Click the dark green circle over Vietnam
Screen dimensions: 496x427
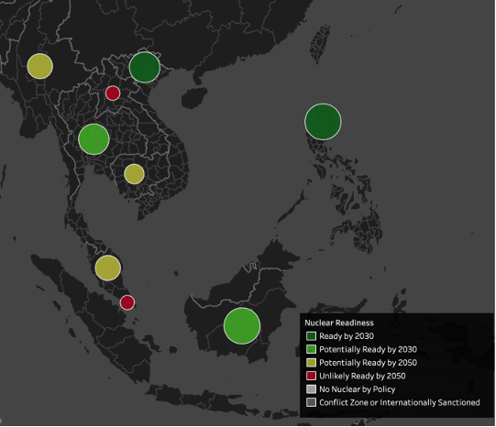(x=145, y=67)
